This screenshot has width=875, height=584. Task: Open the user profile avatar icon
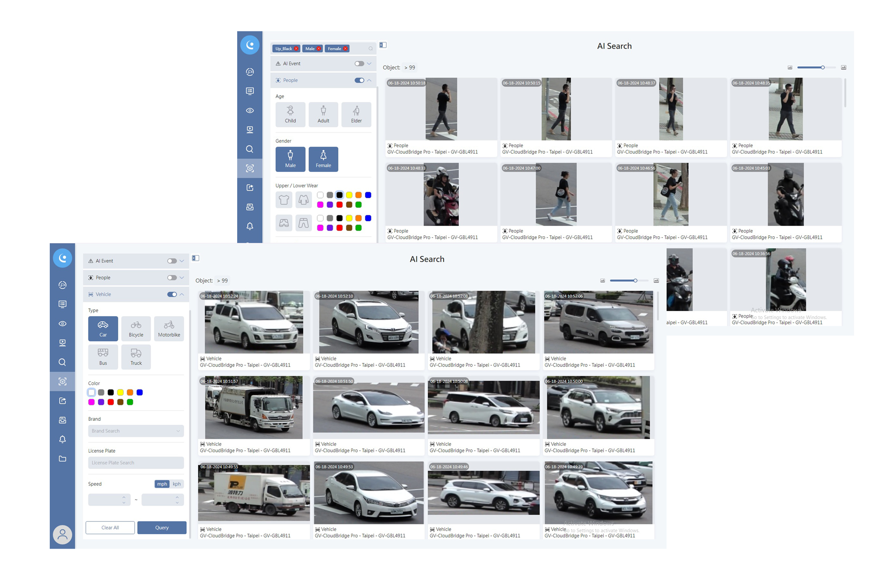(x=63, y=534)
